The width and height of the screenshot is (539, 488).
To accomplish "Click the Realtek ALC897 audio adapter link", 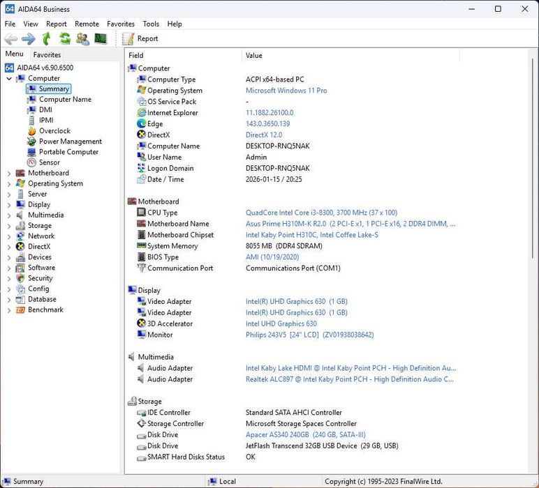I will click(350, 379).
